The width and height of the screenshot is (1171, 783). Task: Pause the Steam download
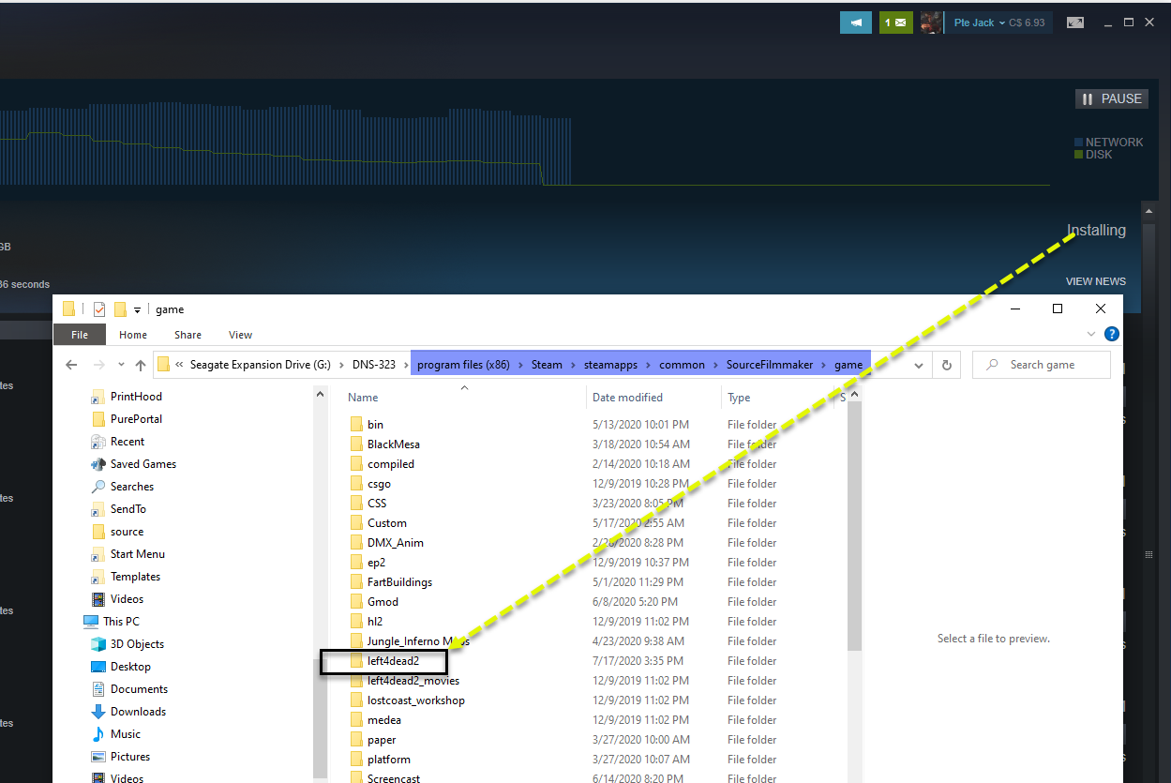click(1111, 98)
